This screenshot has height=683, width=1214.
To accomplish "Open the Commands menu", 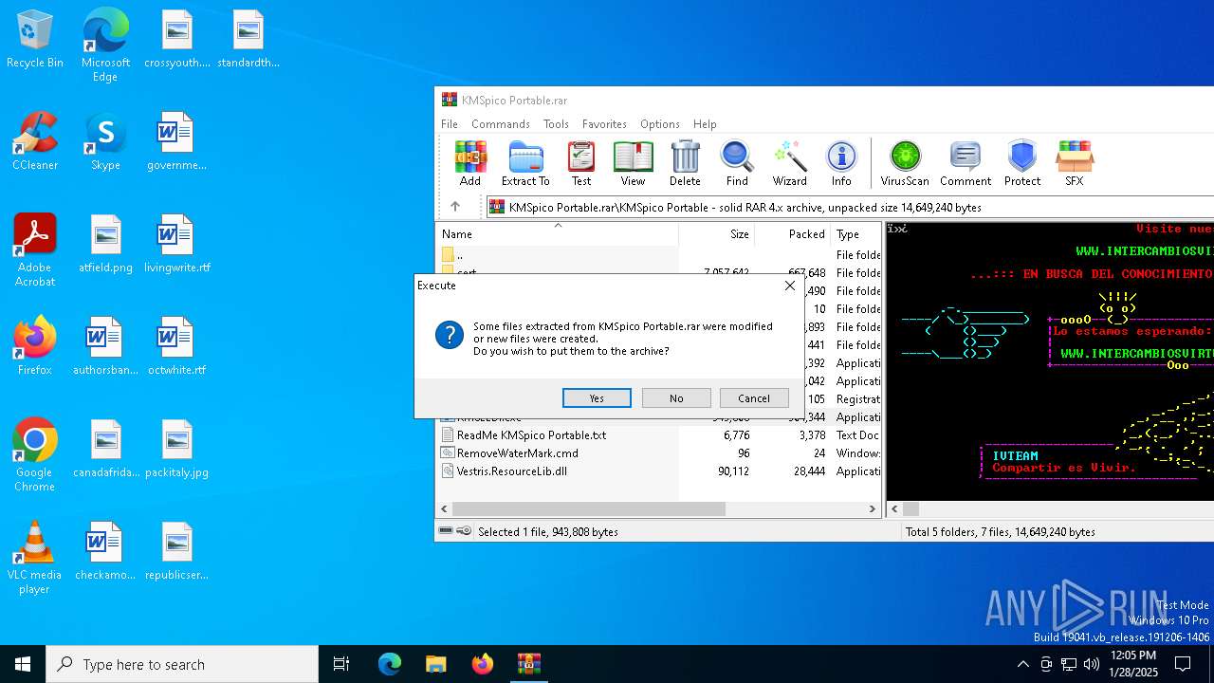I will pyautogui.click(x=501, y=124).
